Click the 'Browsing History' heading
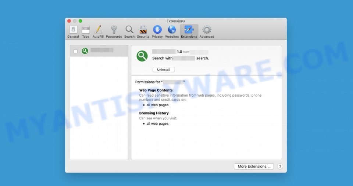The image size is (353, 186). (154, 113)
